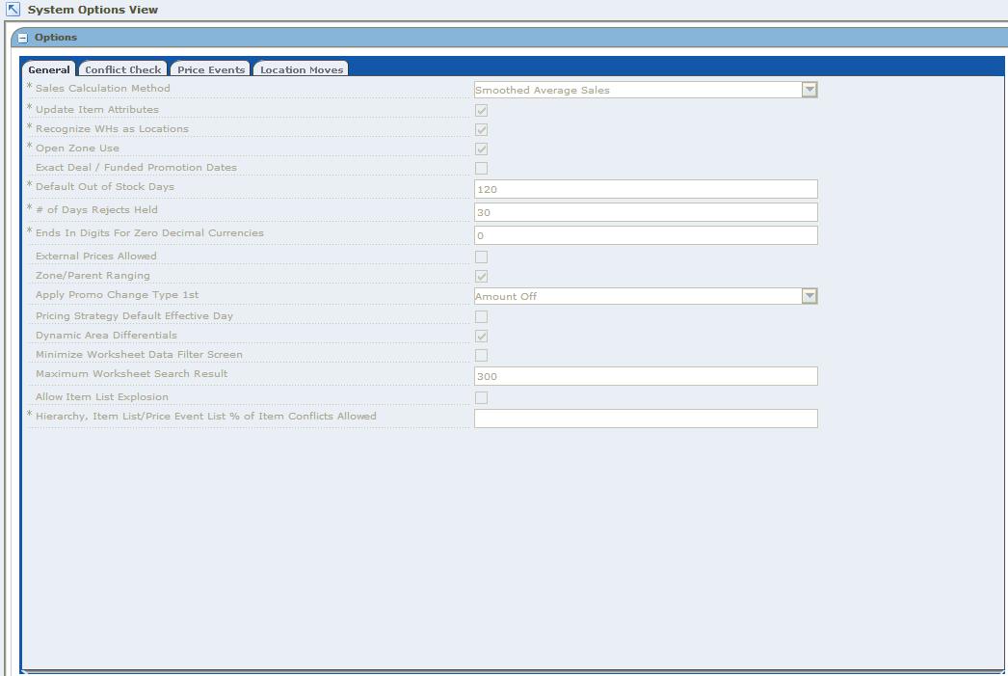The image size is (1008, 676).
Task: Toggle Dynamic Area Differentials checkbox
Action: pyautogui.click(x=481, y=337)
